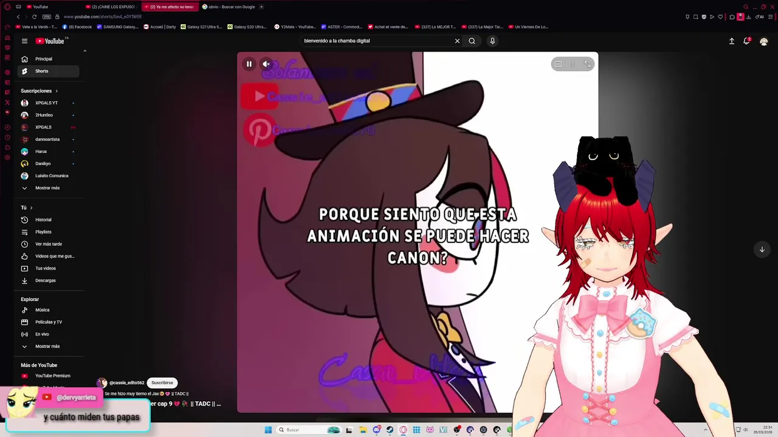Open the Accueil | Darty bookmark
This screenshot has height=437, width=778.
pyautogui.click(x=160, y=27)
